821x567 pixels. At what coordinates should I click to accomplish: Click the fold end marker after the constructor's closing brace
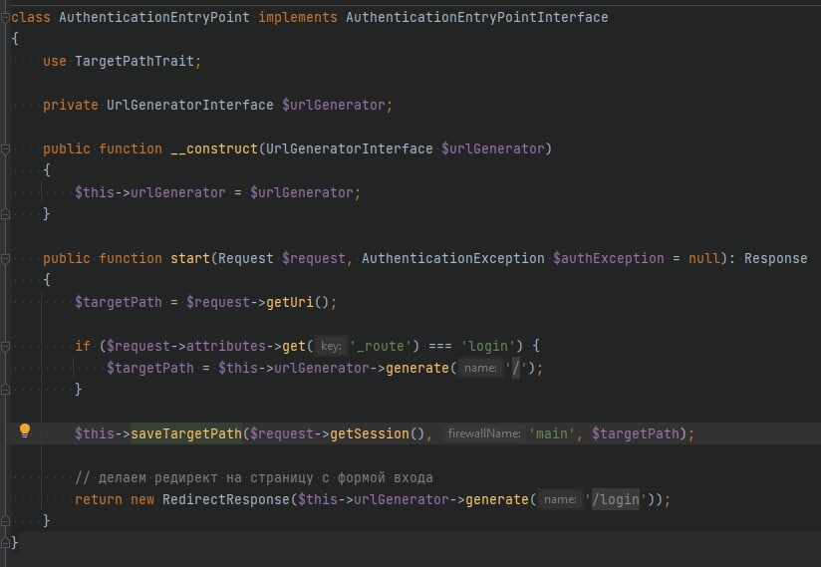[5, 213]
